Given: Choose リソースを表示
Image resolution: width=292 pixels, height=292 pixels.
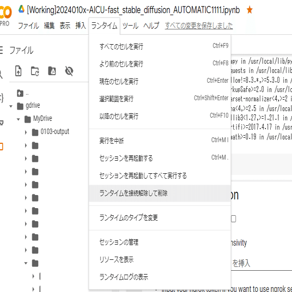Looking at the screenshot, I should (x=160, y=259).
